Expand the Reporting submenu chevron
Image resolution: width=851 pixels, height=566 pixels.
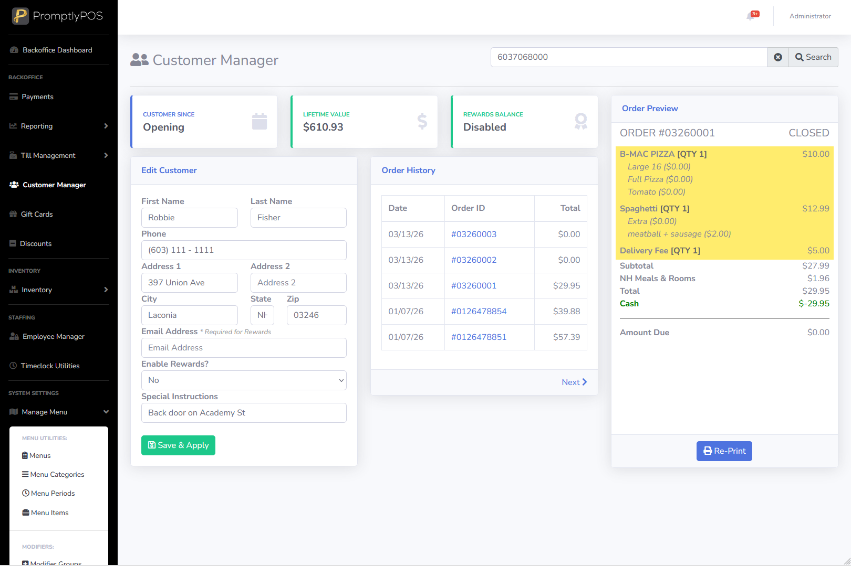(106, 126)
